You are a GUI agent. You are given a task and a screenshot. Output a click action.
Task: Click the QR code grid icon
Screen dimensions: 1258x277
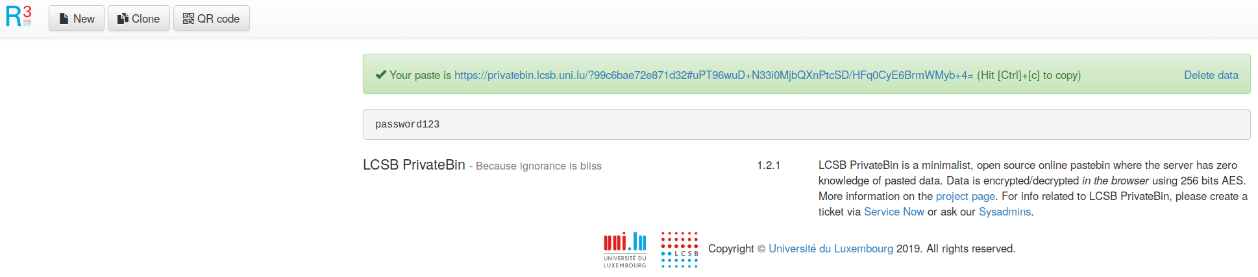pos(188,19)
